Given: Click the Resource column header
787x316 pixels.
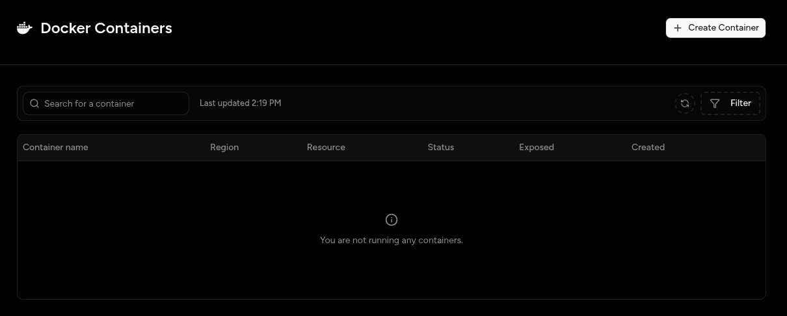Looking at the screenshot, I should tap(326, 147).
